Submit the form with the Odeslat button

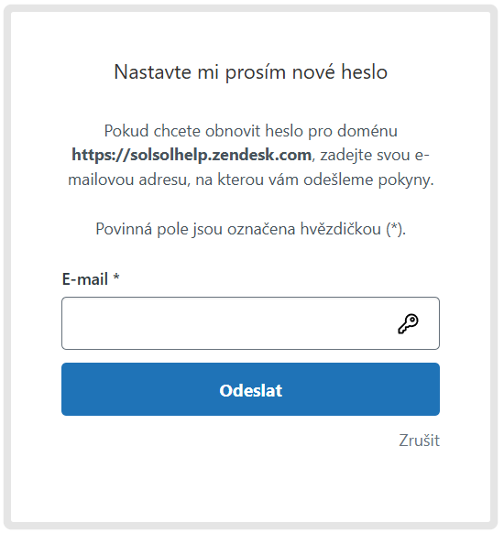(250, 389)
